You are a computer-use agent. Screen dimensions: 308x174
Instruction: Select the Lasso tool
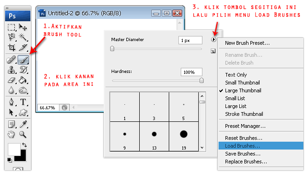coord(12,37)
